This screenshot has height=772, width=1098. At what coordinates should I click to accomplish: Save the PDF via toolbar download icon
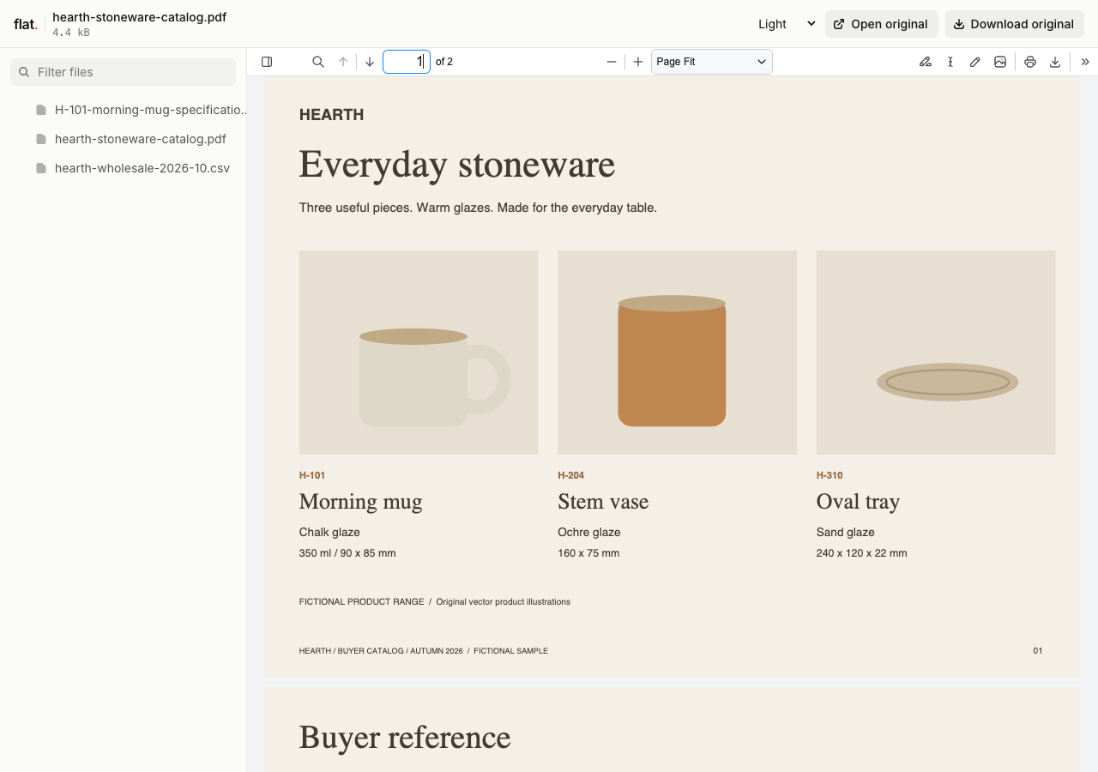pyautogui.click(x=1055, y=62)
